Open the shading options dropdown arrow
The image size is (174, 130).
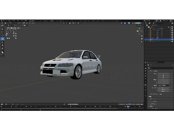[142, 23]
